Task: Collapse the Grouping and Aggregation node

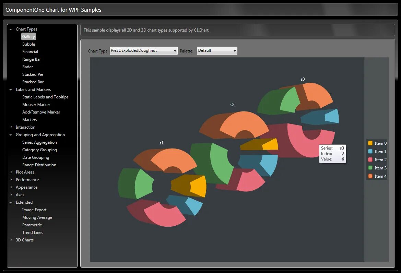Action: pos(11,135)
